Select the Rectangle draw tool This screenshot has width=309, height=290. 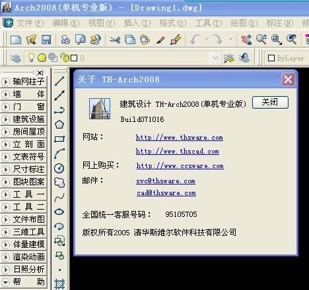59,139
